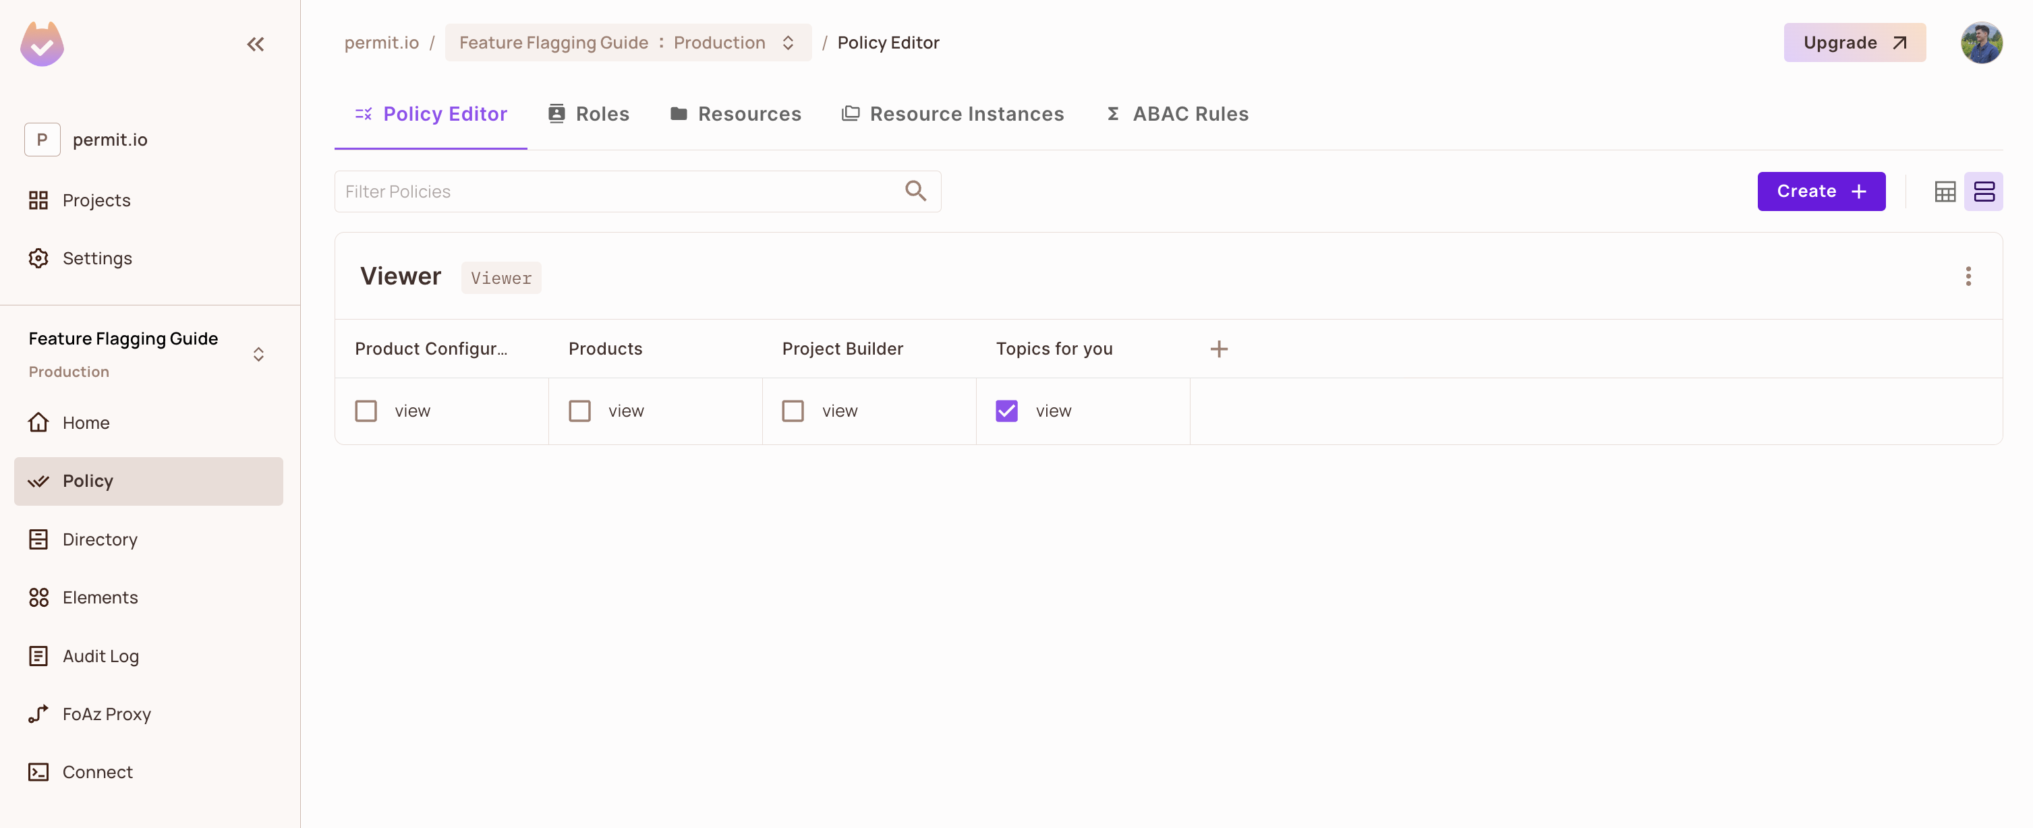Click the Upgrade button
Viewport: 2033px width, 828px height.
coord(1854,42)
